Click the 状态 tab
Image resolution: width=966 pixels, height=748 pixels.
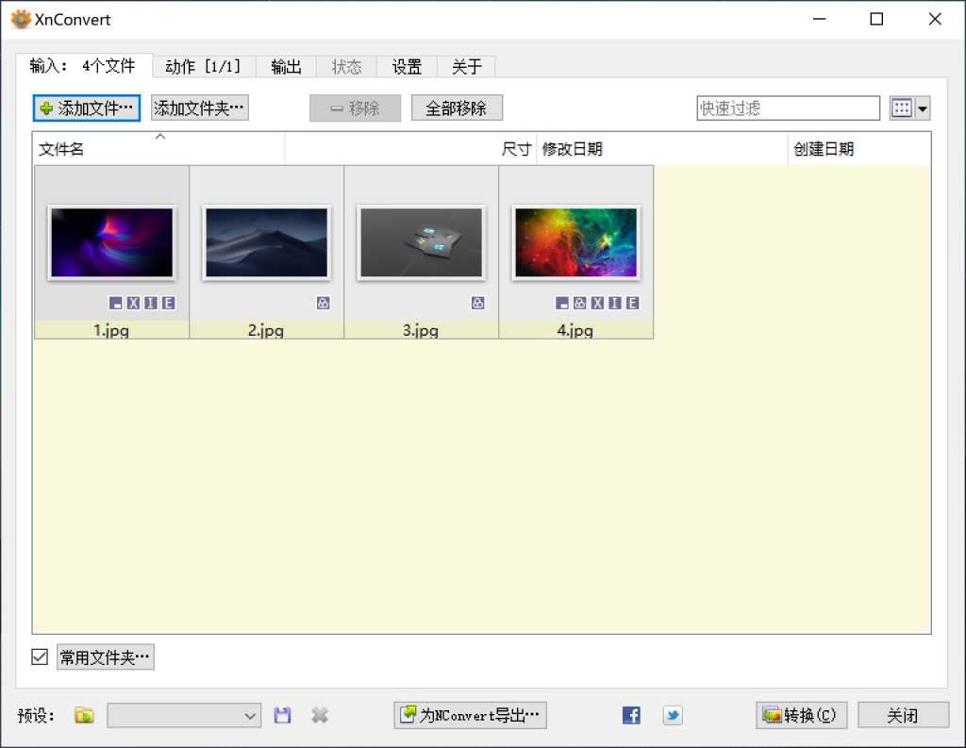pyautogui.click(x=347, y=67)
